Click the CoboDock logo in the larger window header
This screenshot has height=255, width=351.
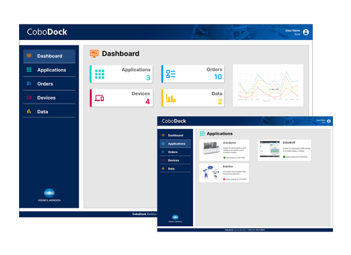(x=47, y=32)
